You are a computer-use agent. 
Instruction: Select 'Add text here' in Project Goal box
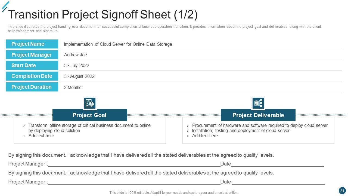[41, 136]
